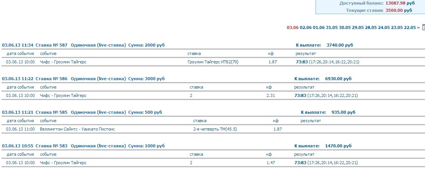Open bets for 30.05
The height and width of the screenshot is (176, 425).
(x=345, y=27)
